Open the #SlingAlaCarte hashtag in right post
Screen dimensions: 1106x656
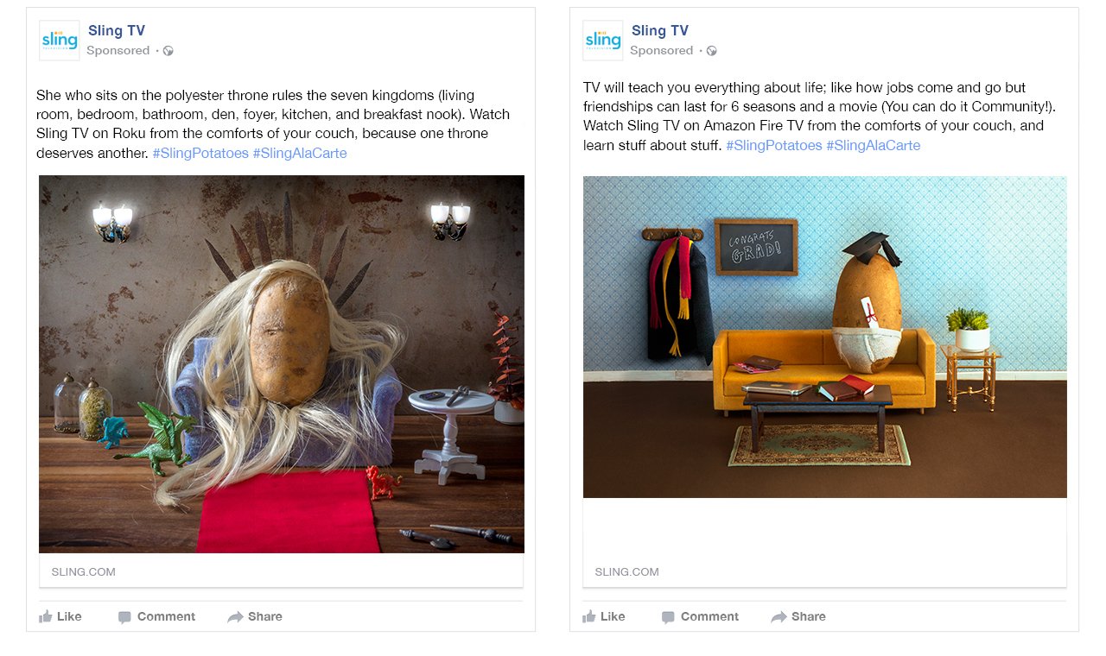[874, 145]
